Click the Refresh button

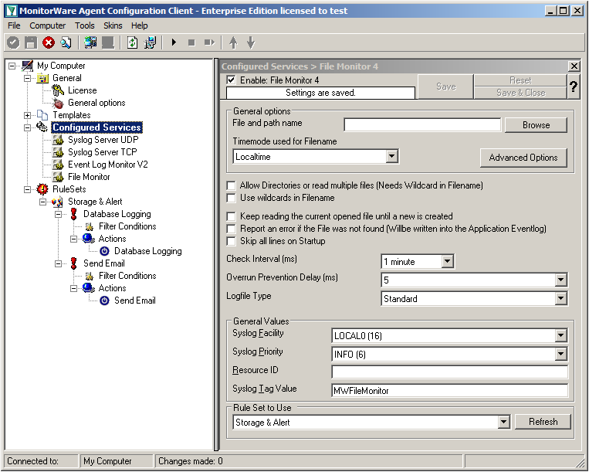(543, 422)
